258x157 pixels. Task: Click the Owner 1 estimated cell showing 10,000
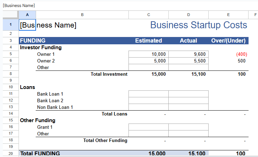point(148,54)
